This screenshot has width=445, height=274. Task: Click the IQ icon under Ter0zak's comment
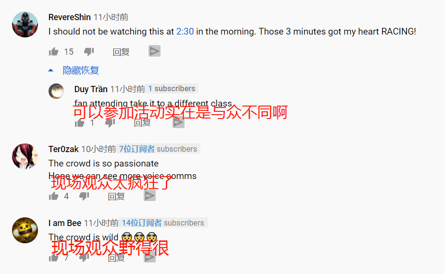(149, 195)
